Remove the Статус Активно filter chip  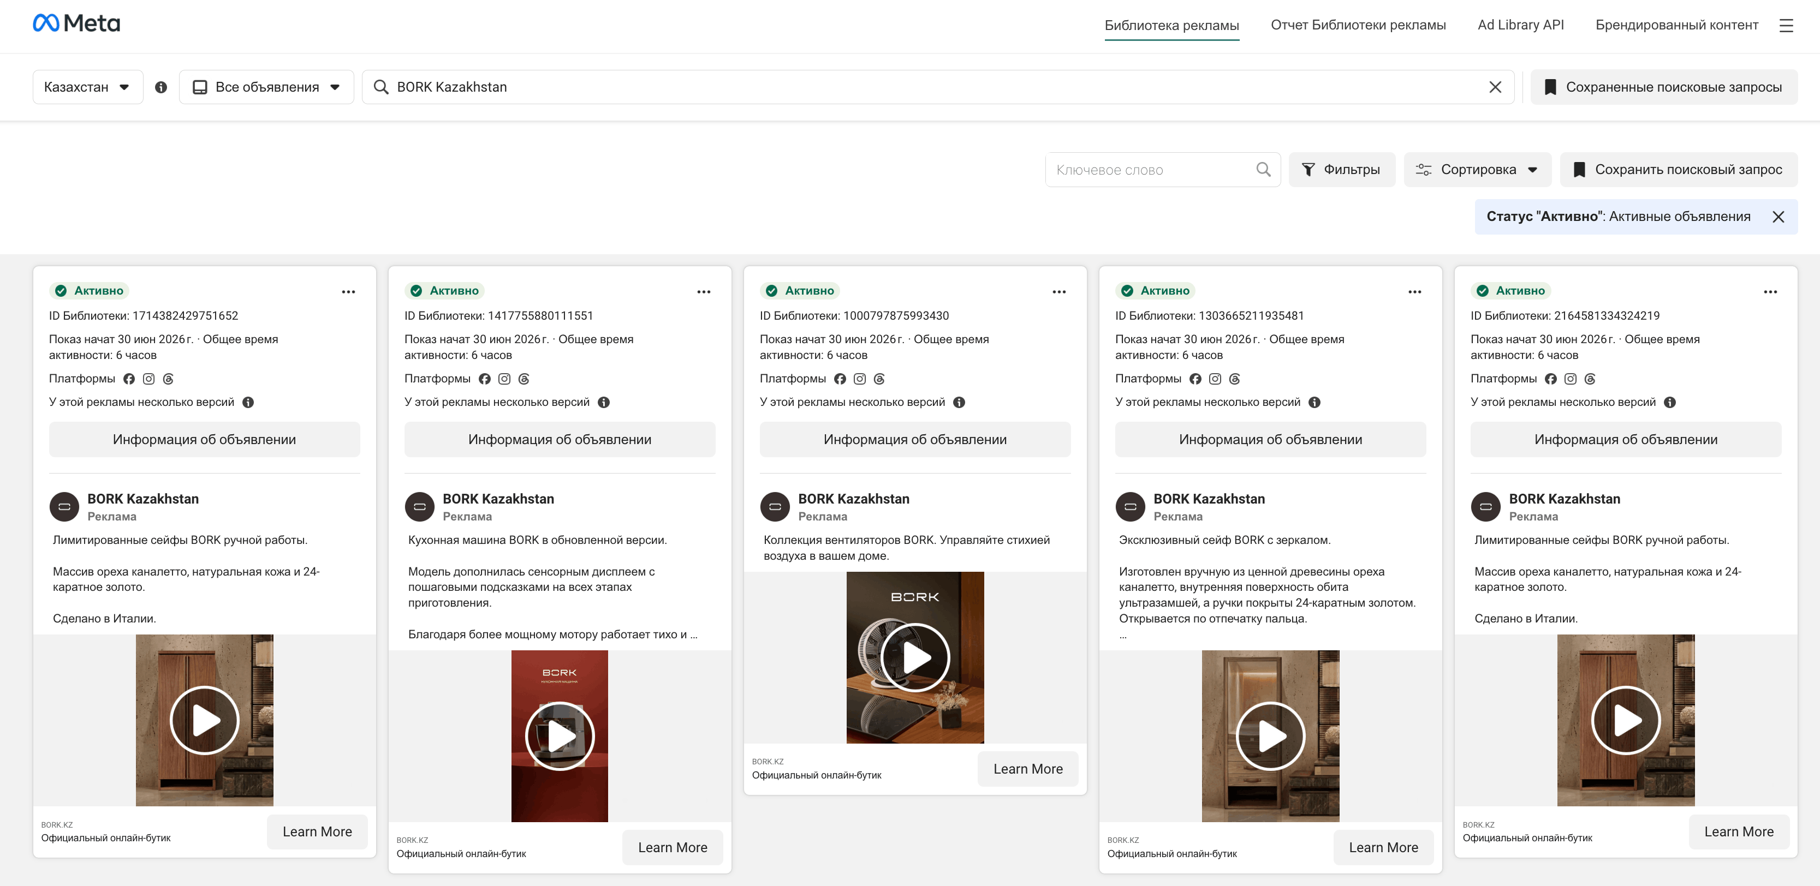coord(1779,217)
